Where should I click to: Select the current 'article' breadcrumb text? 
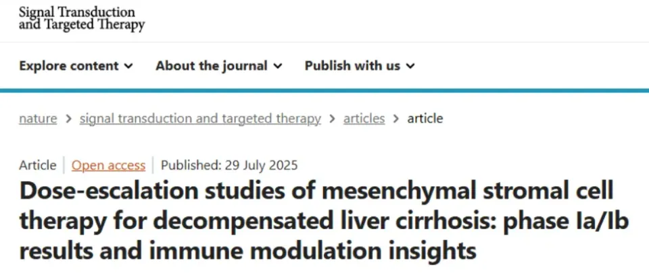tap(425, 119)
